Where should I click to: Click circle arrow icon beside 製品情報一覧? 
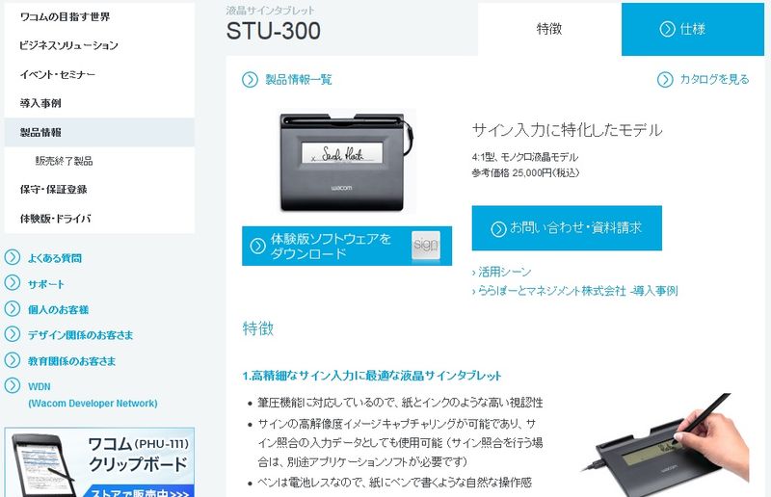(250, 80)
